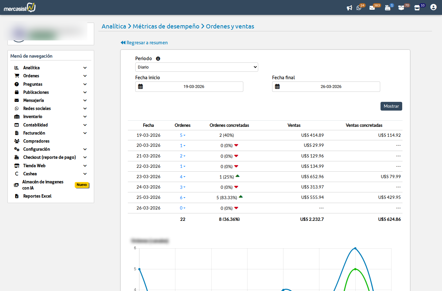Expand the Inventario menu section

(85, 117)
